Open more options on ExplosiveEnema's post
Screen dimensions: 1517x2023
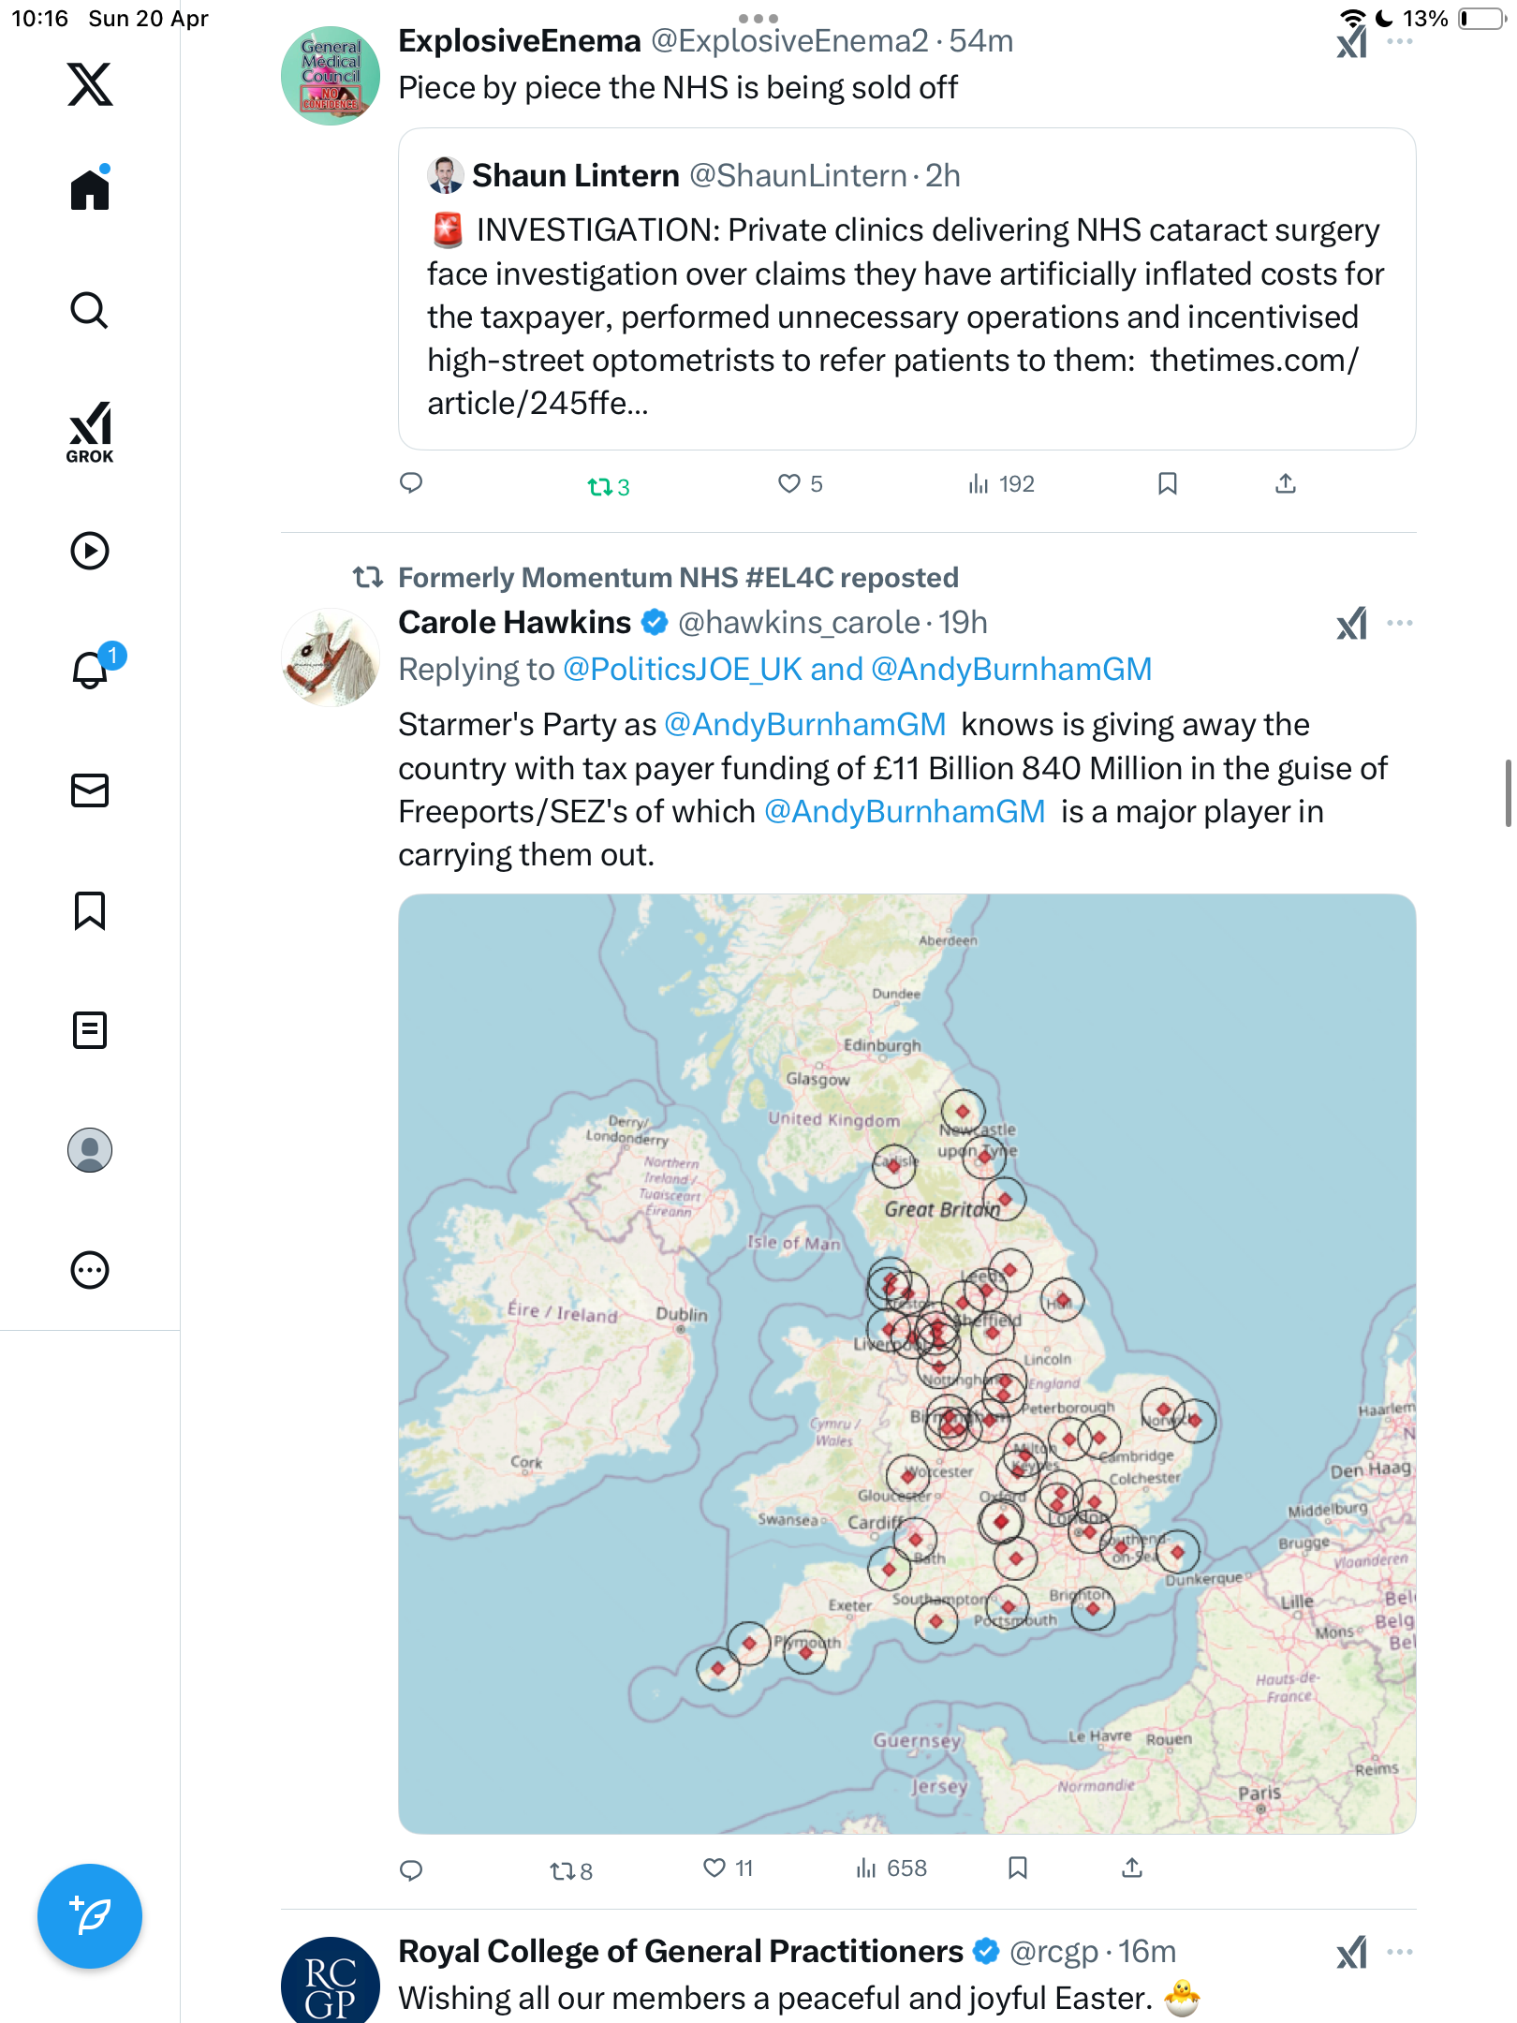1400,41
